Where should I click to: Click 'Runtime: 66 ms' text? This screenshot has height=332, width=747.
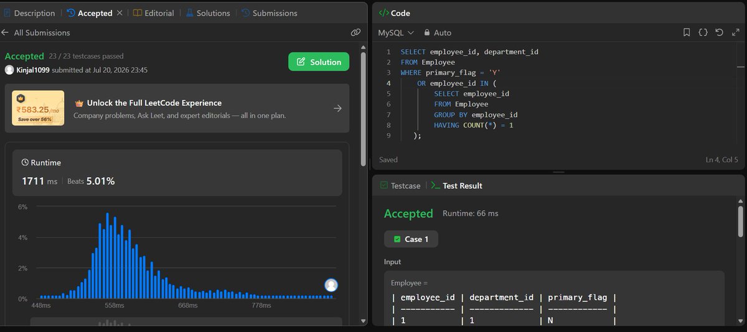coord(471,213)
